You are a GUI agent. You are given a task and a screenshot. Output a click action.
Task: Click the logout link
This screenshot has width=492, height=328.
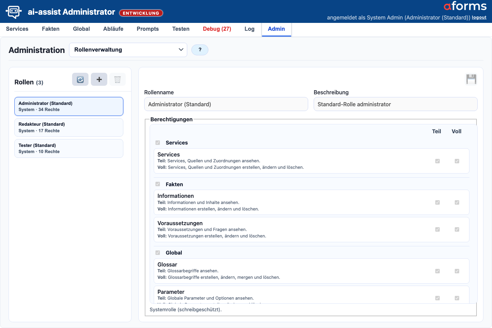point(479,17)
